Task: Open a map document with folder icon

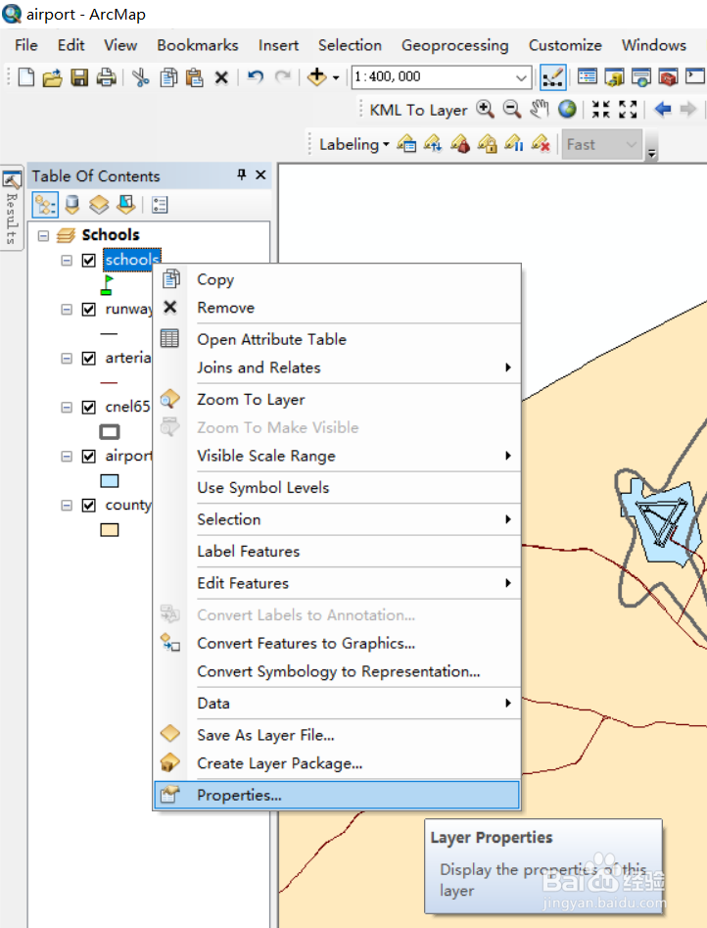Action: click(x=52, y=77)
